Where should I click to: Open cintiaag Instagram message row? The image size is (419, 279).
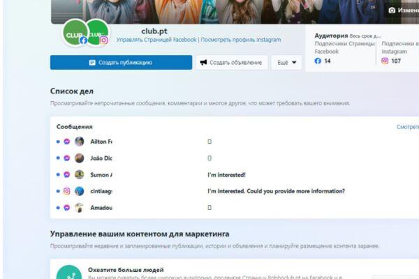(235, 191)
